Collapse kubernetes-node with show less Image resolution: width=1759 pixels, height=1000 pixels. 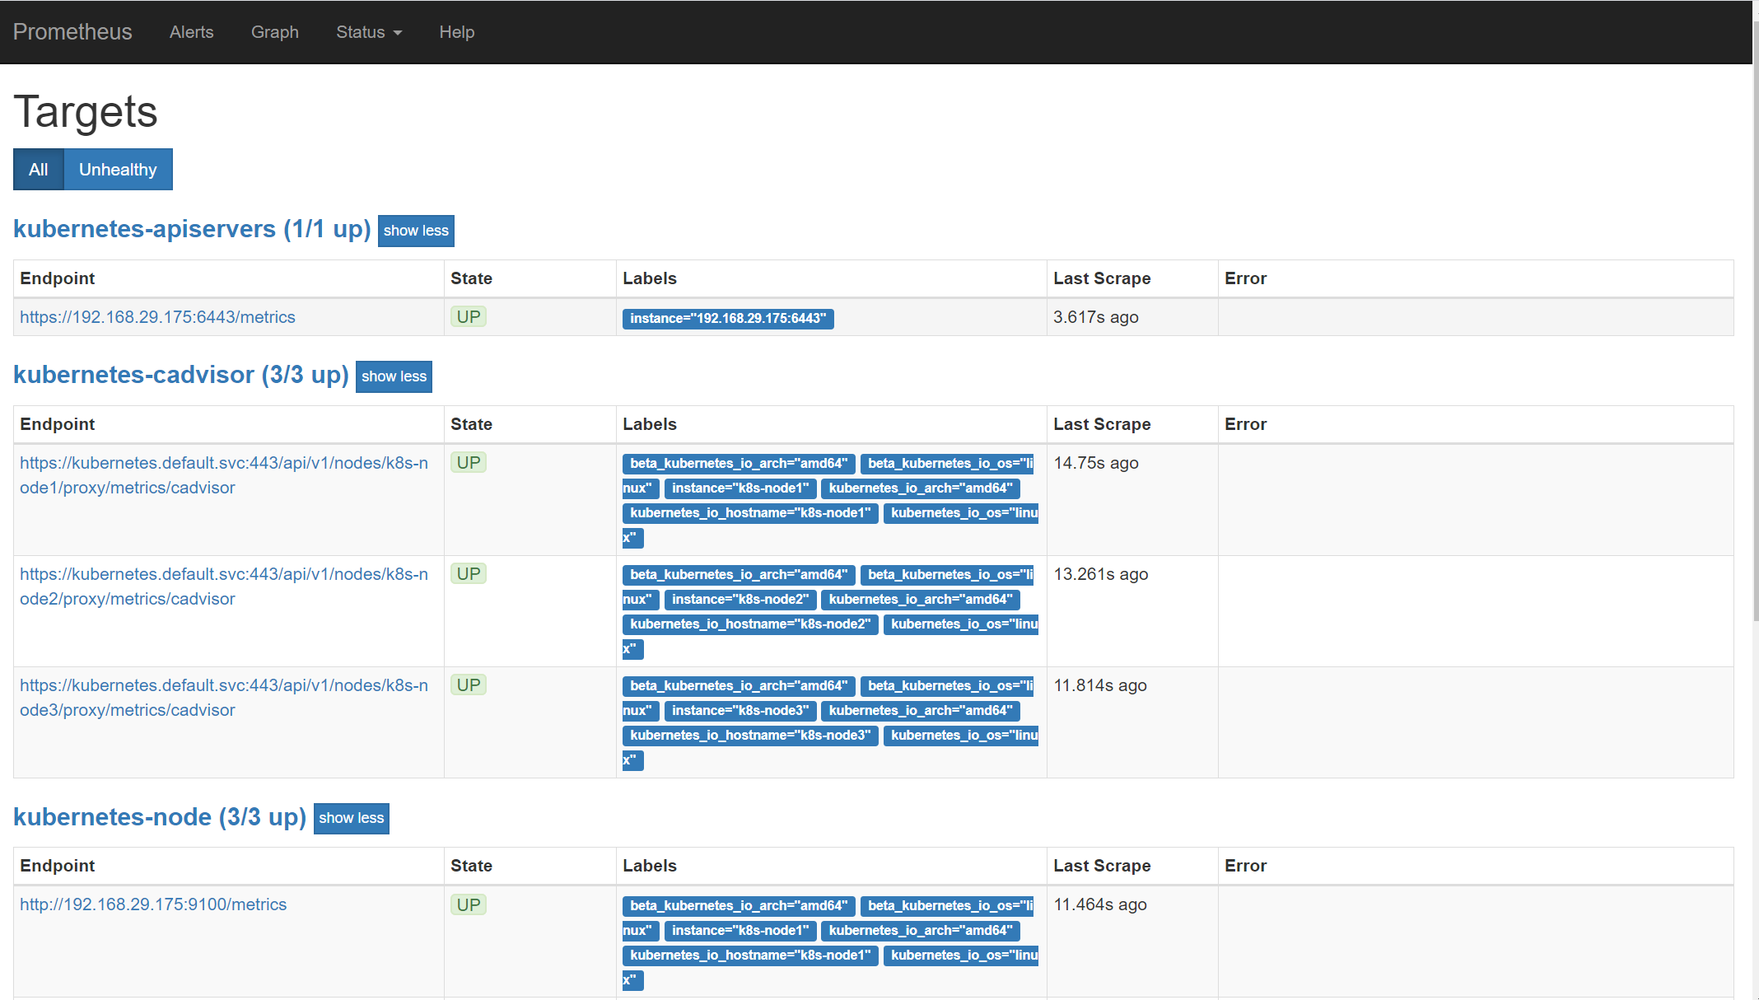click(351, 818)
